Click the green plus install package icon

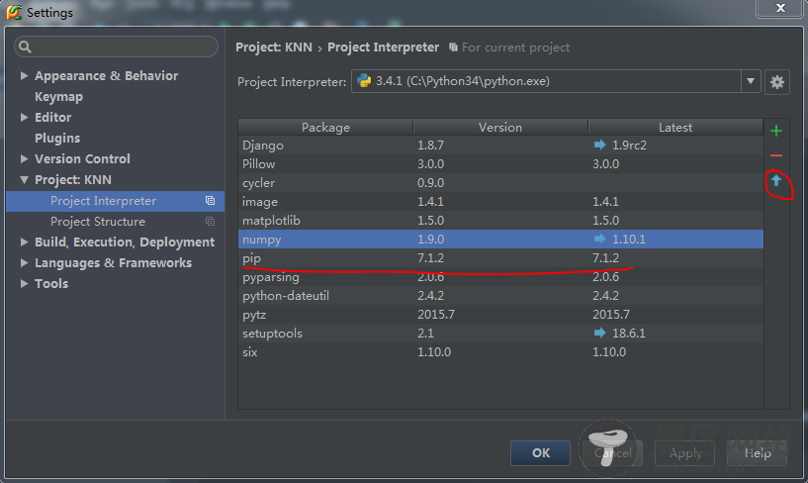click(x=776, y=131)
